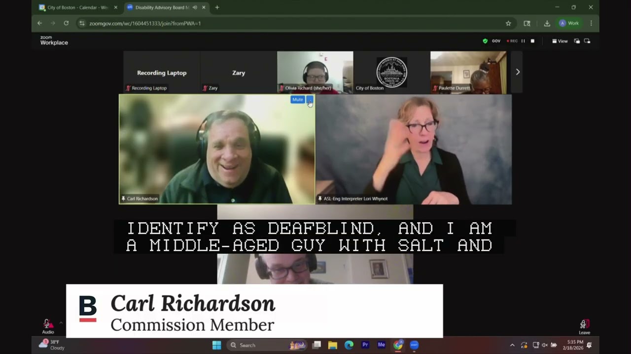This screenshot has height=354, width=631.
Task: Show next page of participant thumbnails
Action: (517, 72)
